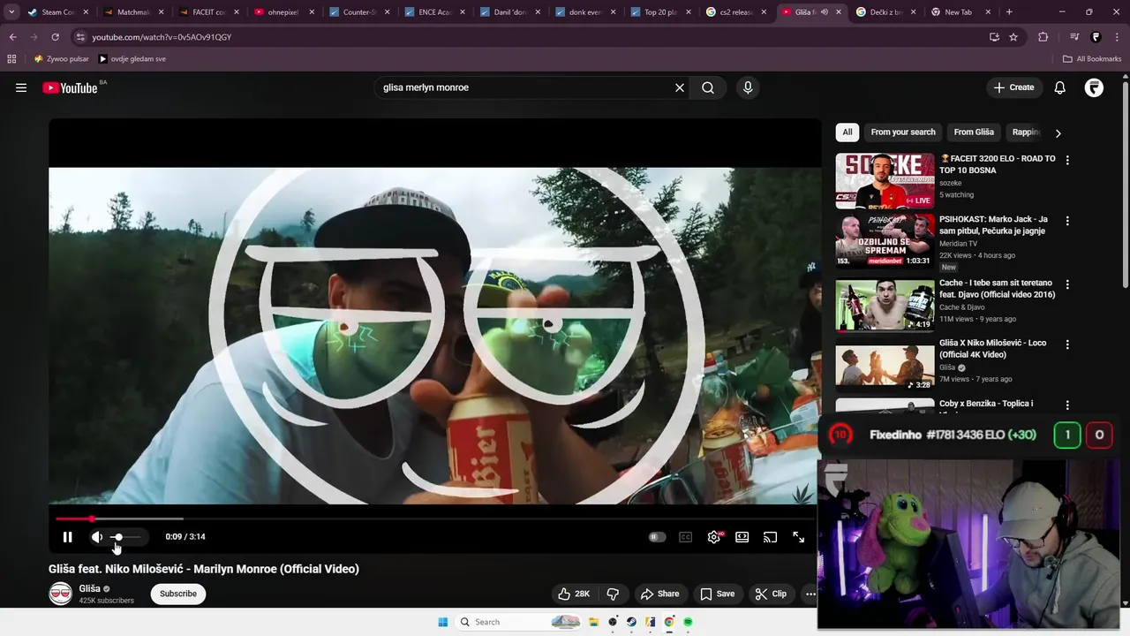Image resolution: width=1130 pixels, height=636 pixels.
Task: Open options for Cache Djavo video
Action: (x=1067, y=284)
